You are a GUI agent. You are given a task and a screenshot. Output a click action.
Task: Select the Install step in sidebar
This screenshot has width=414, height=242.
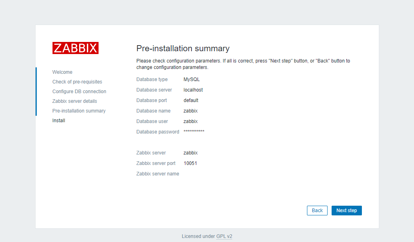pyautogui.click(x=59, y=121)
